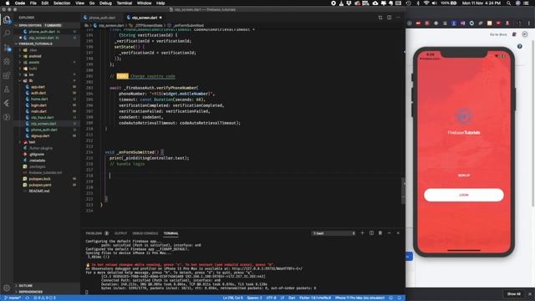Expand the build folder
Viewport: 535px width, 301px height.
click(33, 69)
